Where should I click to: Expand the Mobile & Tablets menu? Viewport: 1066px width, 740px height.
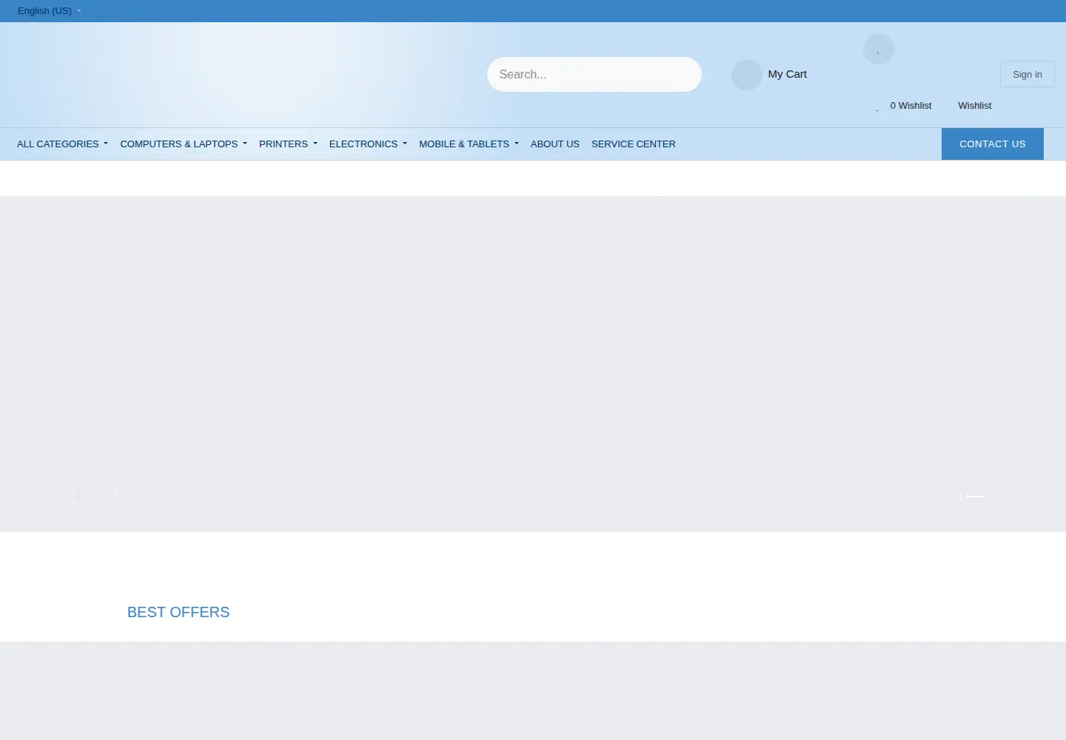coord(469,144)
